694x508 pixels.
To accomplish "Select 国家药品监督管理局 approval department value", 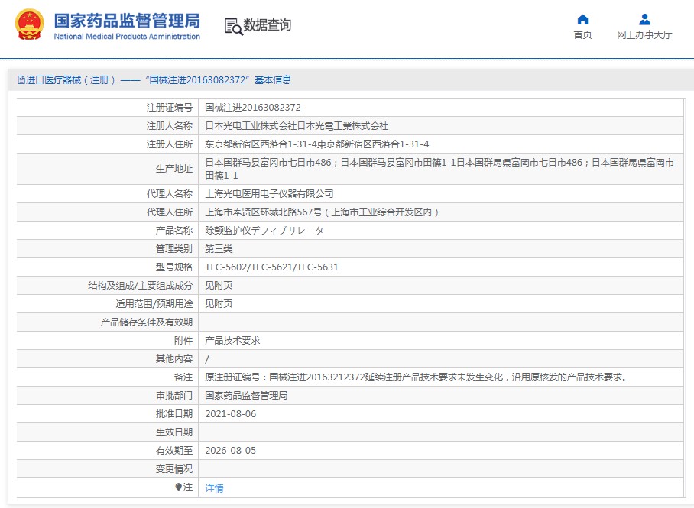I will (246, 396).
